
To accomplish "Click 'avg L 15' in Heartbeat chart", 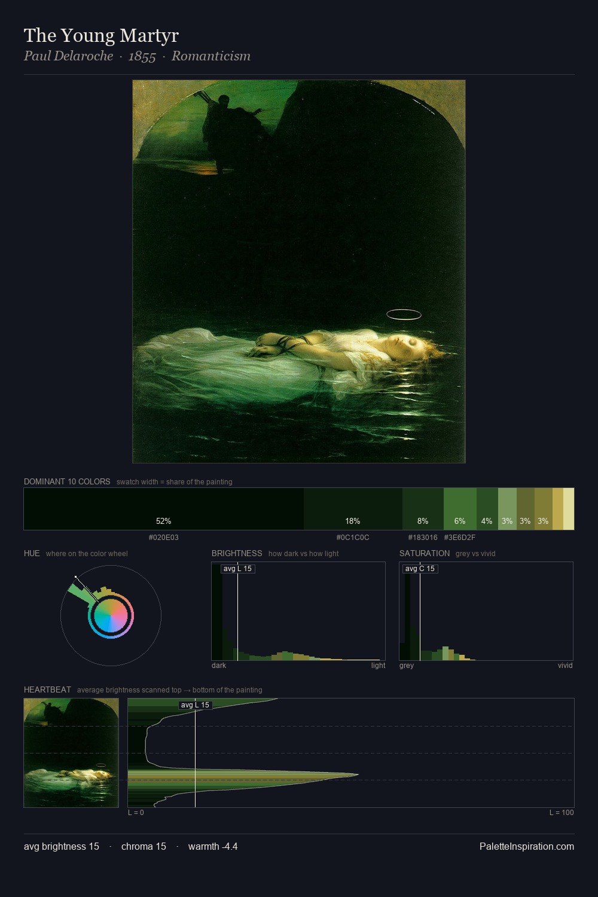I will [196, 705].
